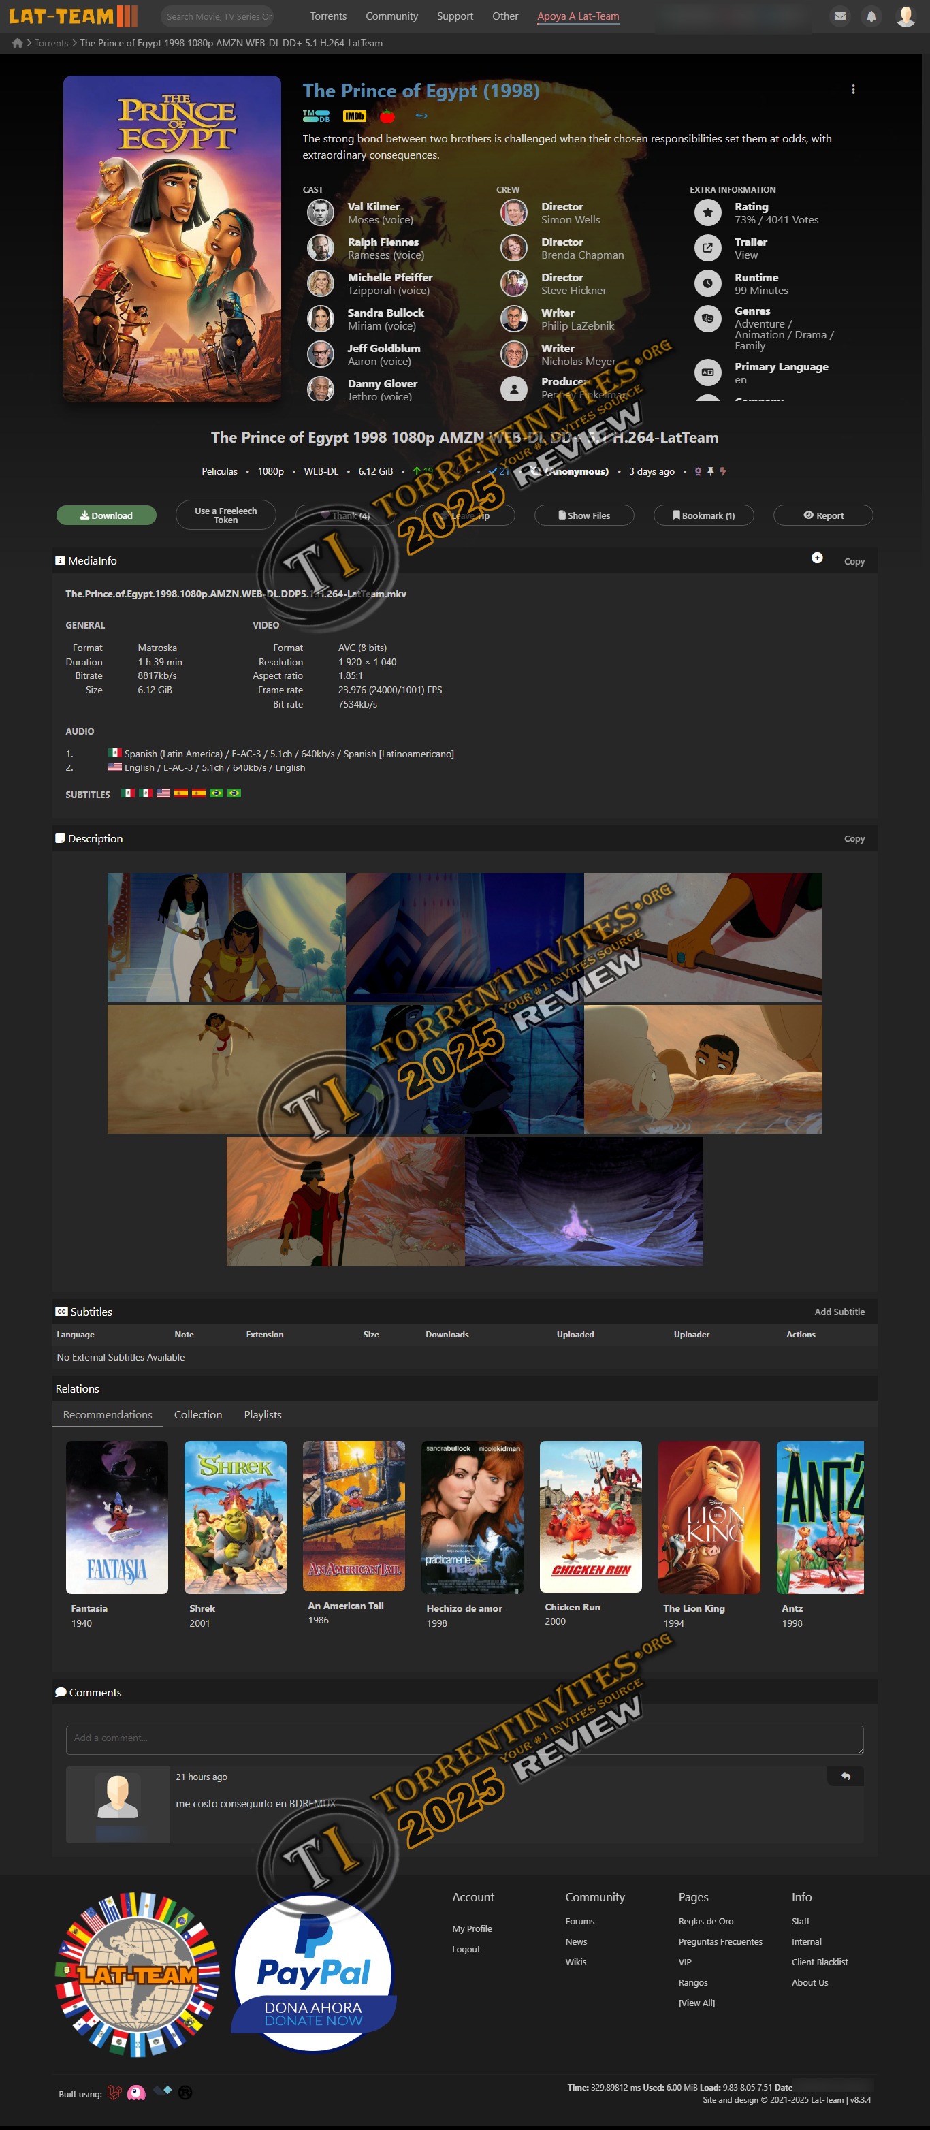Open the three-dot options menu
Image resolution: width=930 pixels, height=2130 pixels.
coord(852,89)
